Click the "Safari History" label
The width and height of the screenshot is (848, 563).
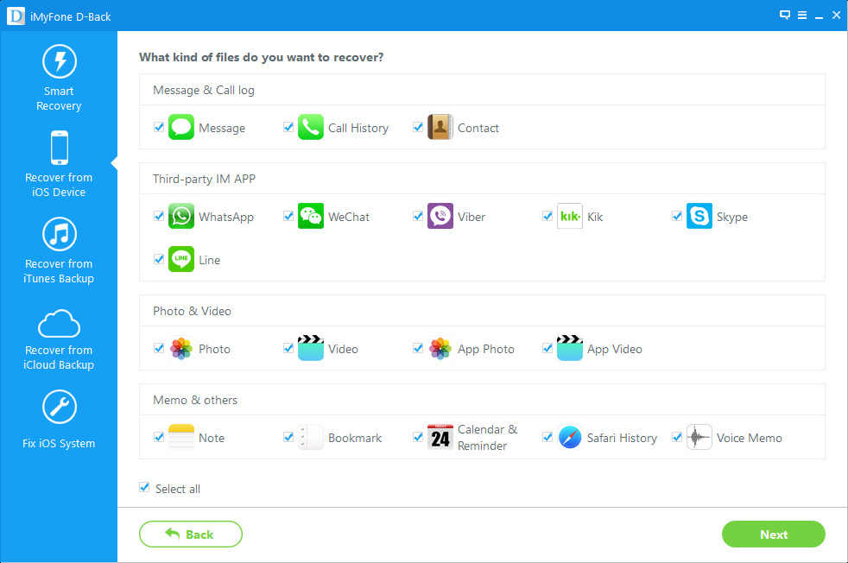(622, 438)
